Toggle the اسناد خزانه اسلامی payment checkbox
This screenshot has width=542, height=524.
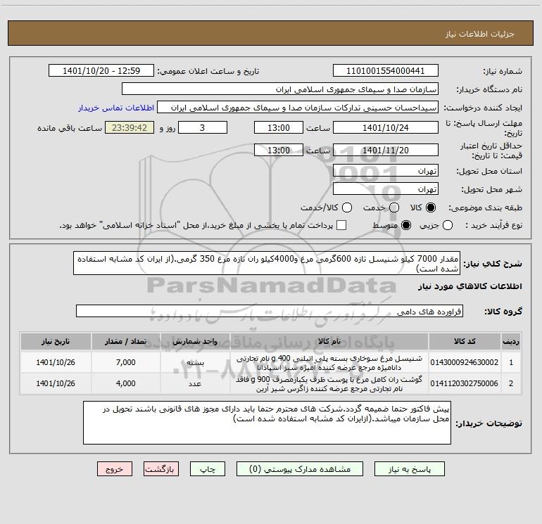point(341,225)
